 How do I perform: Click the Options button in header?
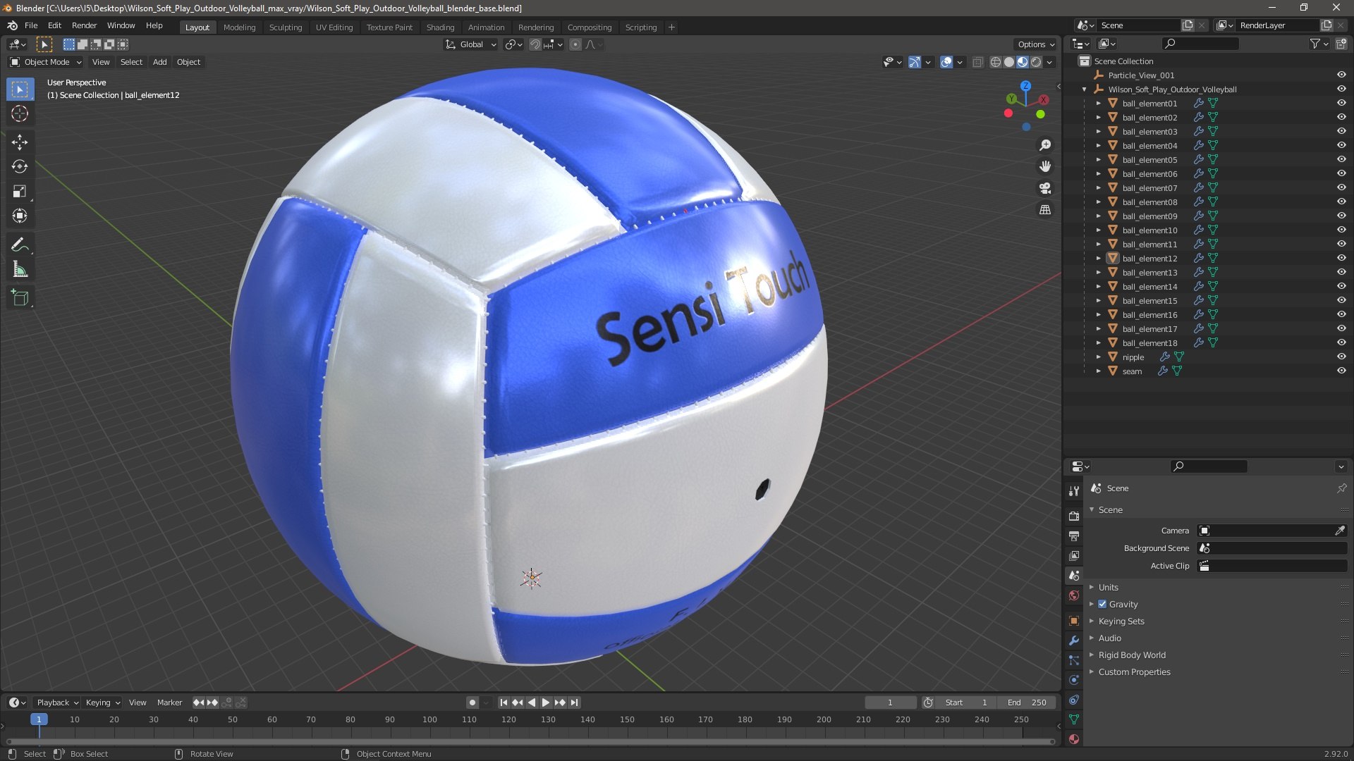click(1035, 44)
